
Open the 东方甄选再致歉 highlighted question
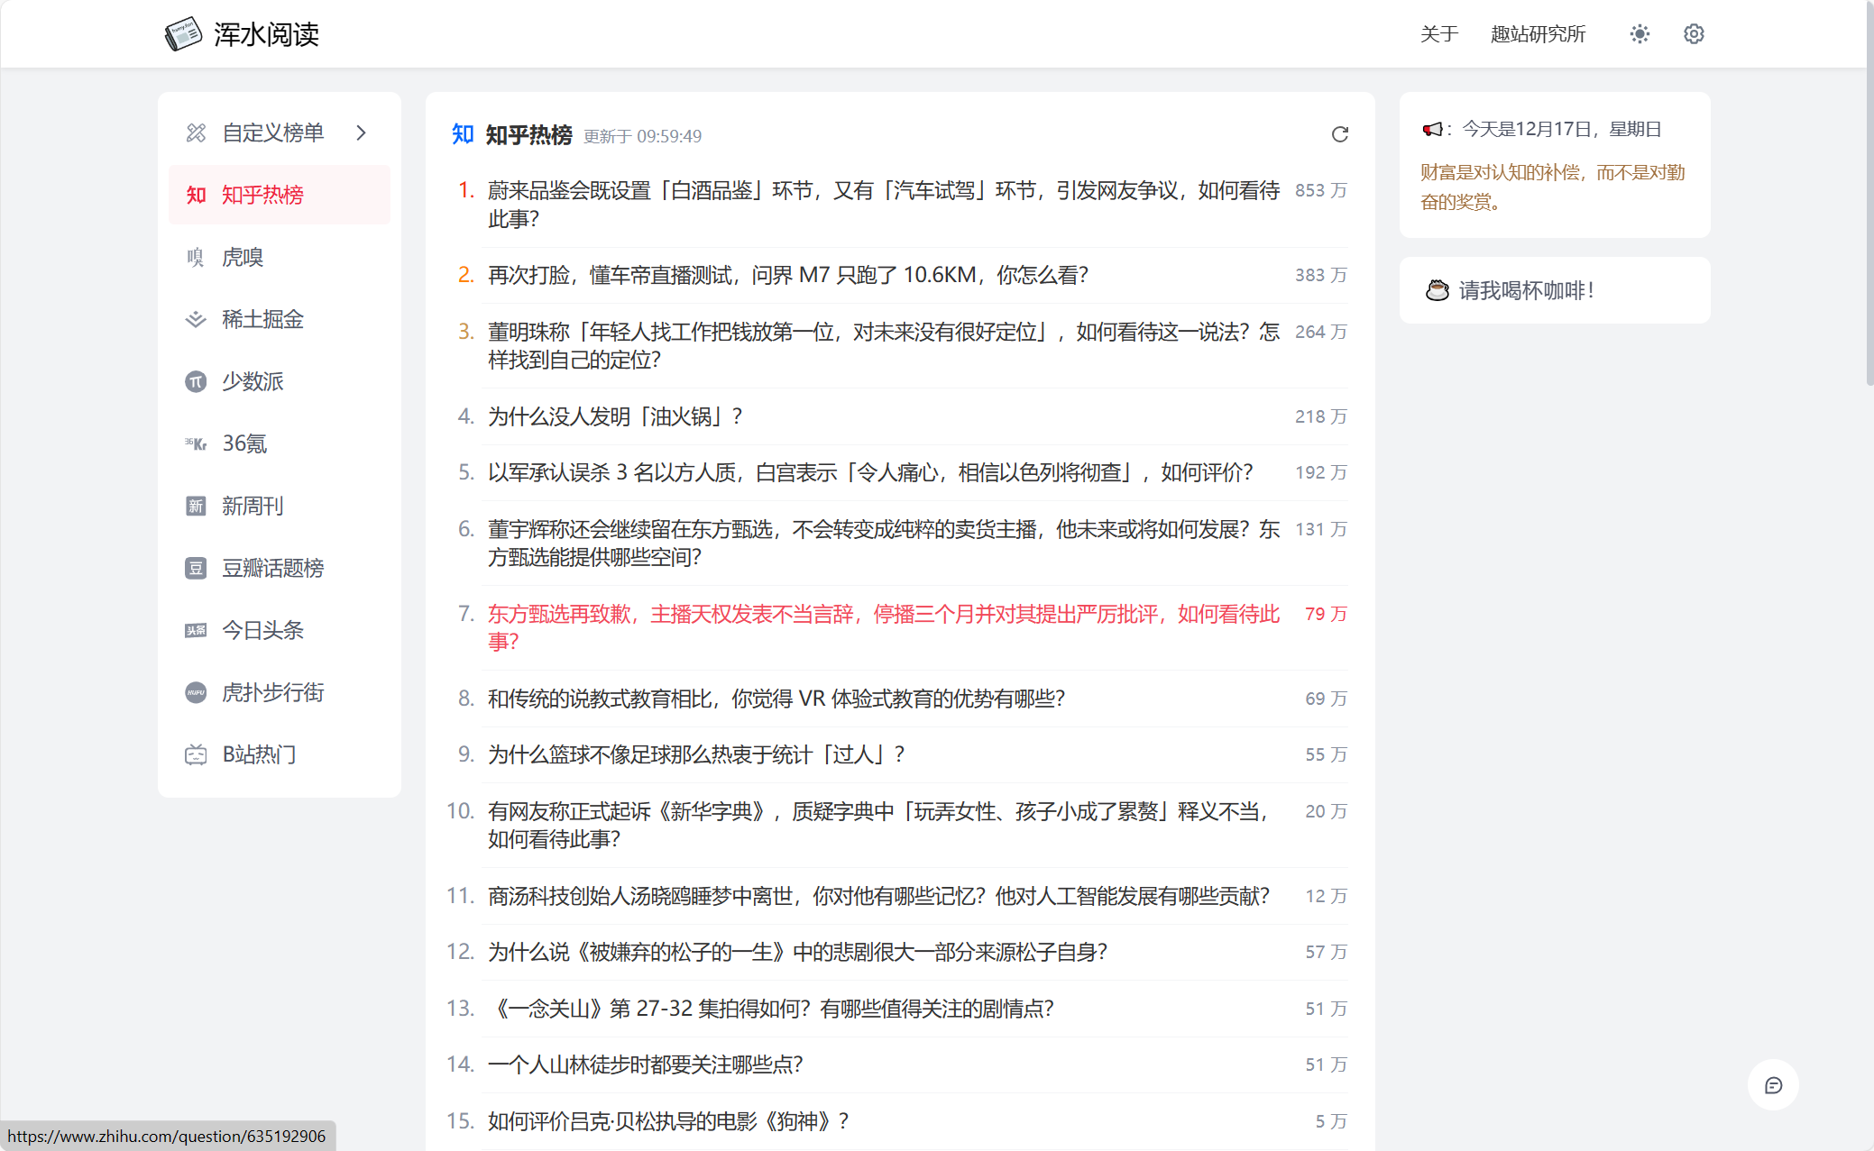pos(882,615)
